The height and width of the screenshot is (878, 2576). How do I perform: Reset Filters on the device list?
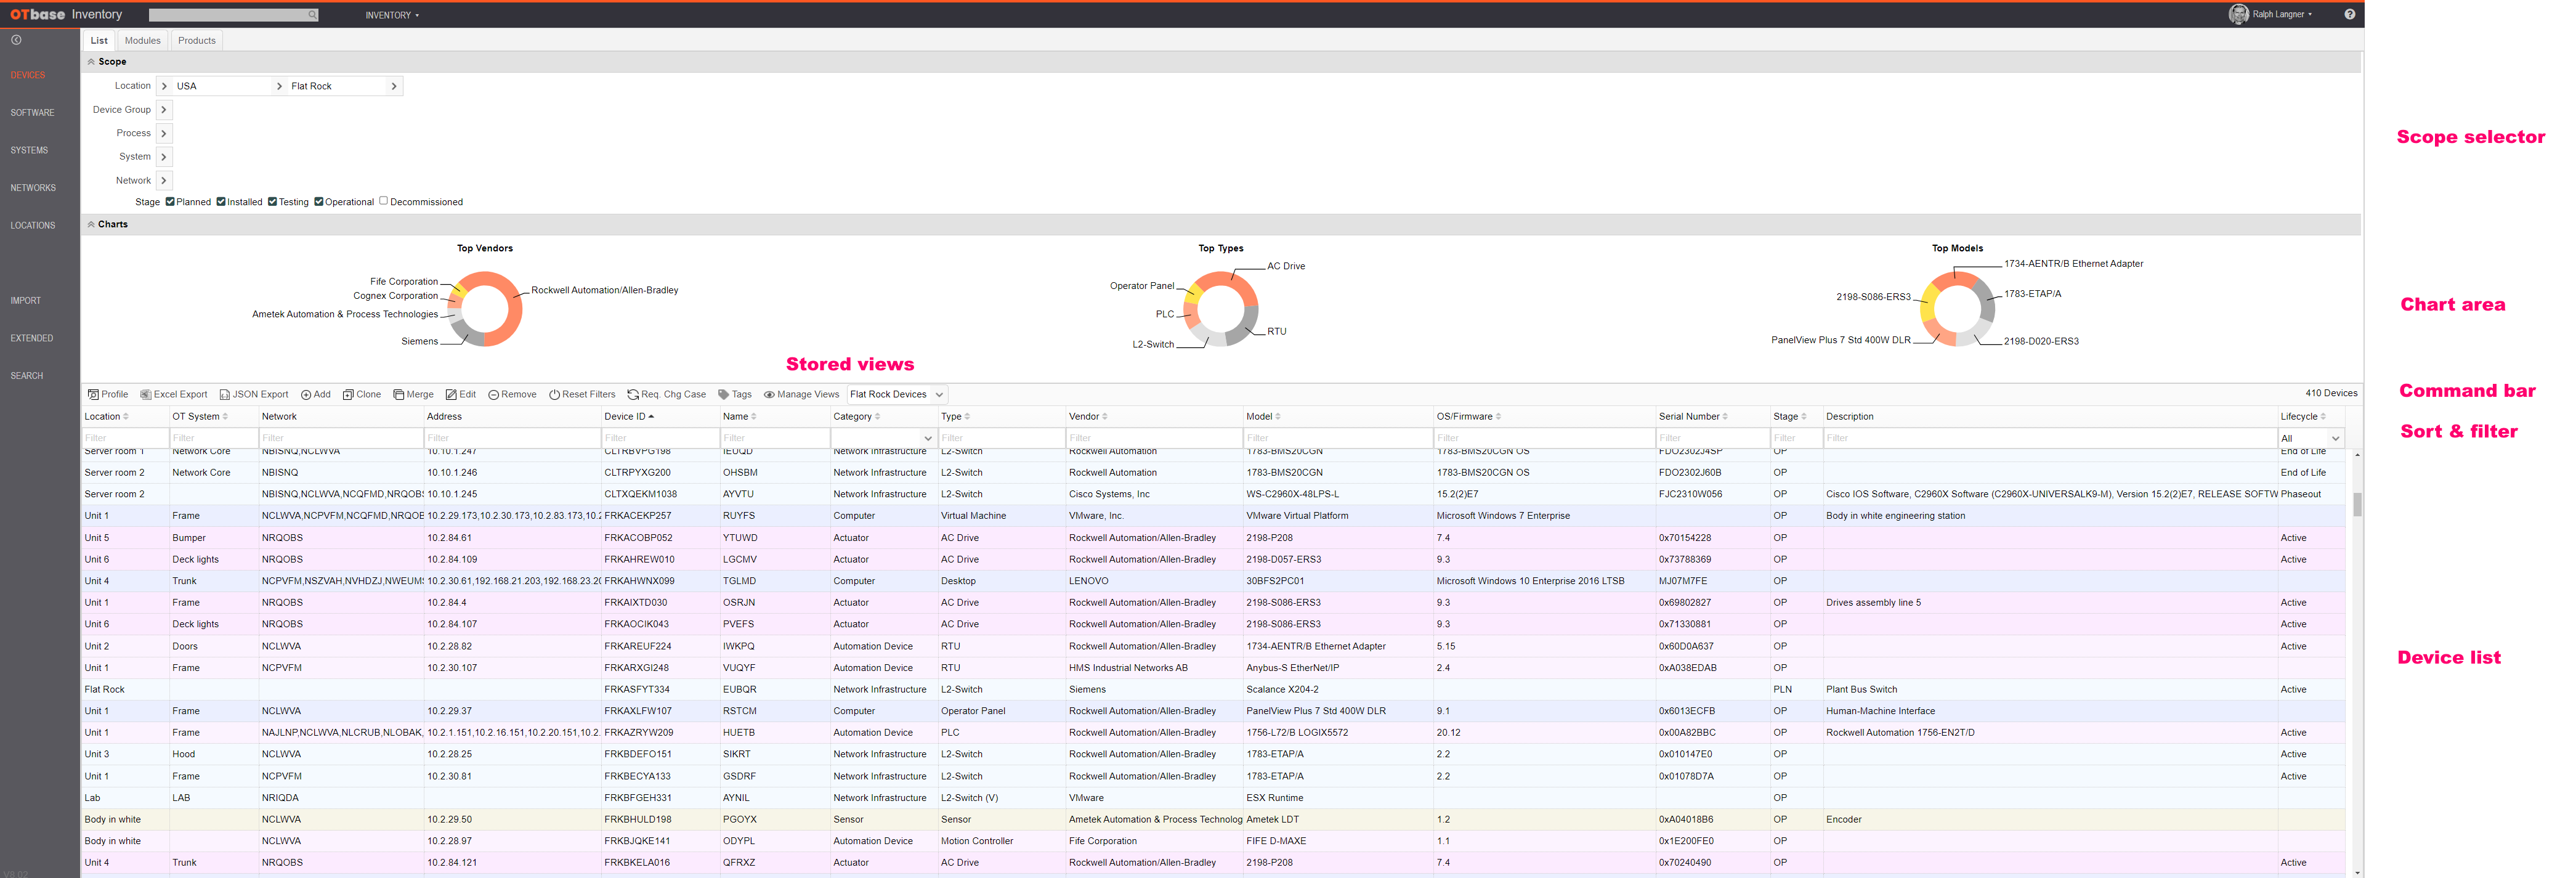(582, 395)
